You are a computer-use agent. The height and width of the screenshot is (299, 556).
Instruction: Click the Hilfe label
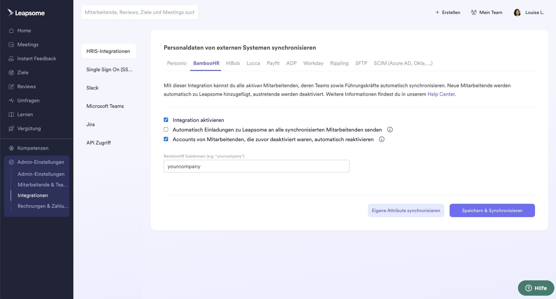541,288
